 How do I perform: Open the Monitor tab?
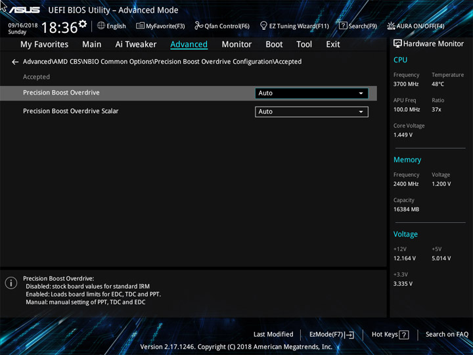pos(236,45)
